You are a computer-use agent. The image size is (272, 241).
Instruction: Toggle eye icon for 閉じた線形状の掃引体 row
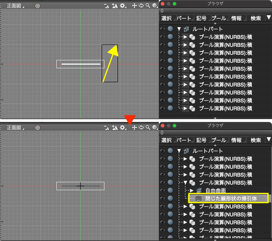162,198
